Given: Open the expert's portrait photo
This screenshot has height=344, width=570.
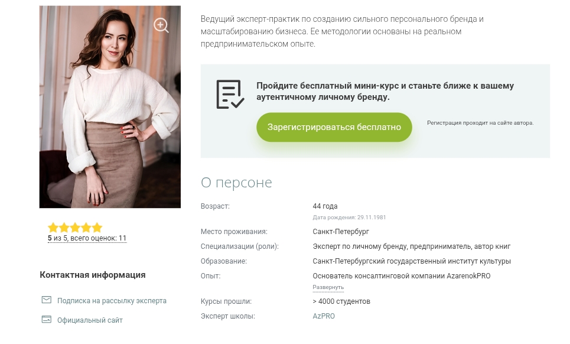Looking at the screenshot, I should pos(110,107).
